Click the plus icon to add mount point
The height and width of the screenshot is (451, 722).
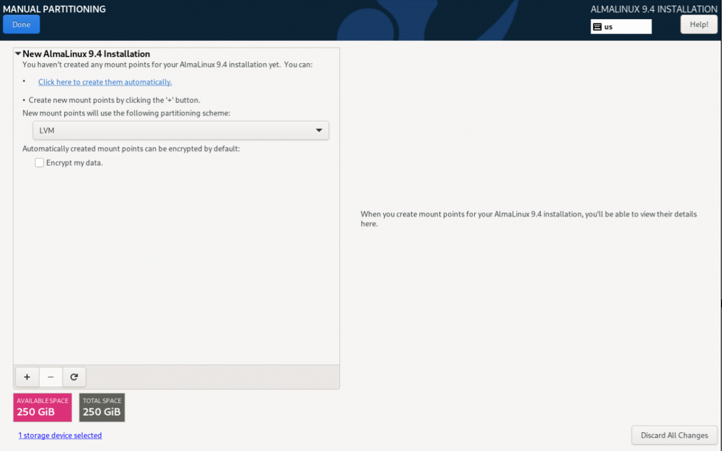(x=27, y=377)
